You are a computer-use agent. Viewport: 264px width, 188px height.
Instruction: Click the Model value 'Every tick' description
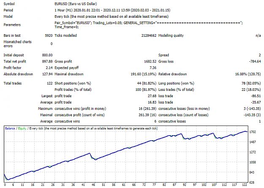click(x=112, y=16)
